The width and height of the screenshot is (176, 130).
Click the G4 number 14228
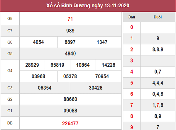click(x=109, y=65)
